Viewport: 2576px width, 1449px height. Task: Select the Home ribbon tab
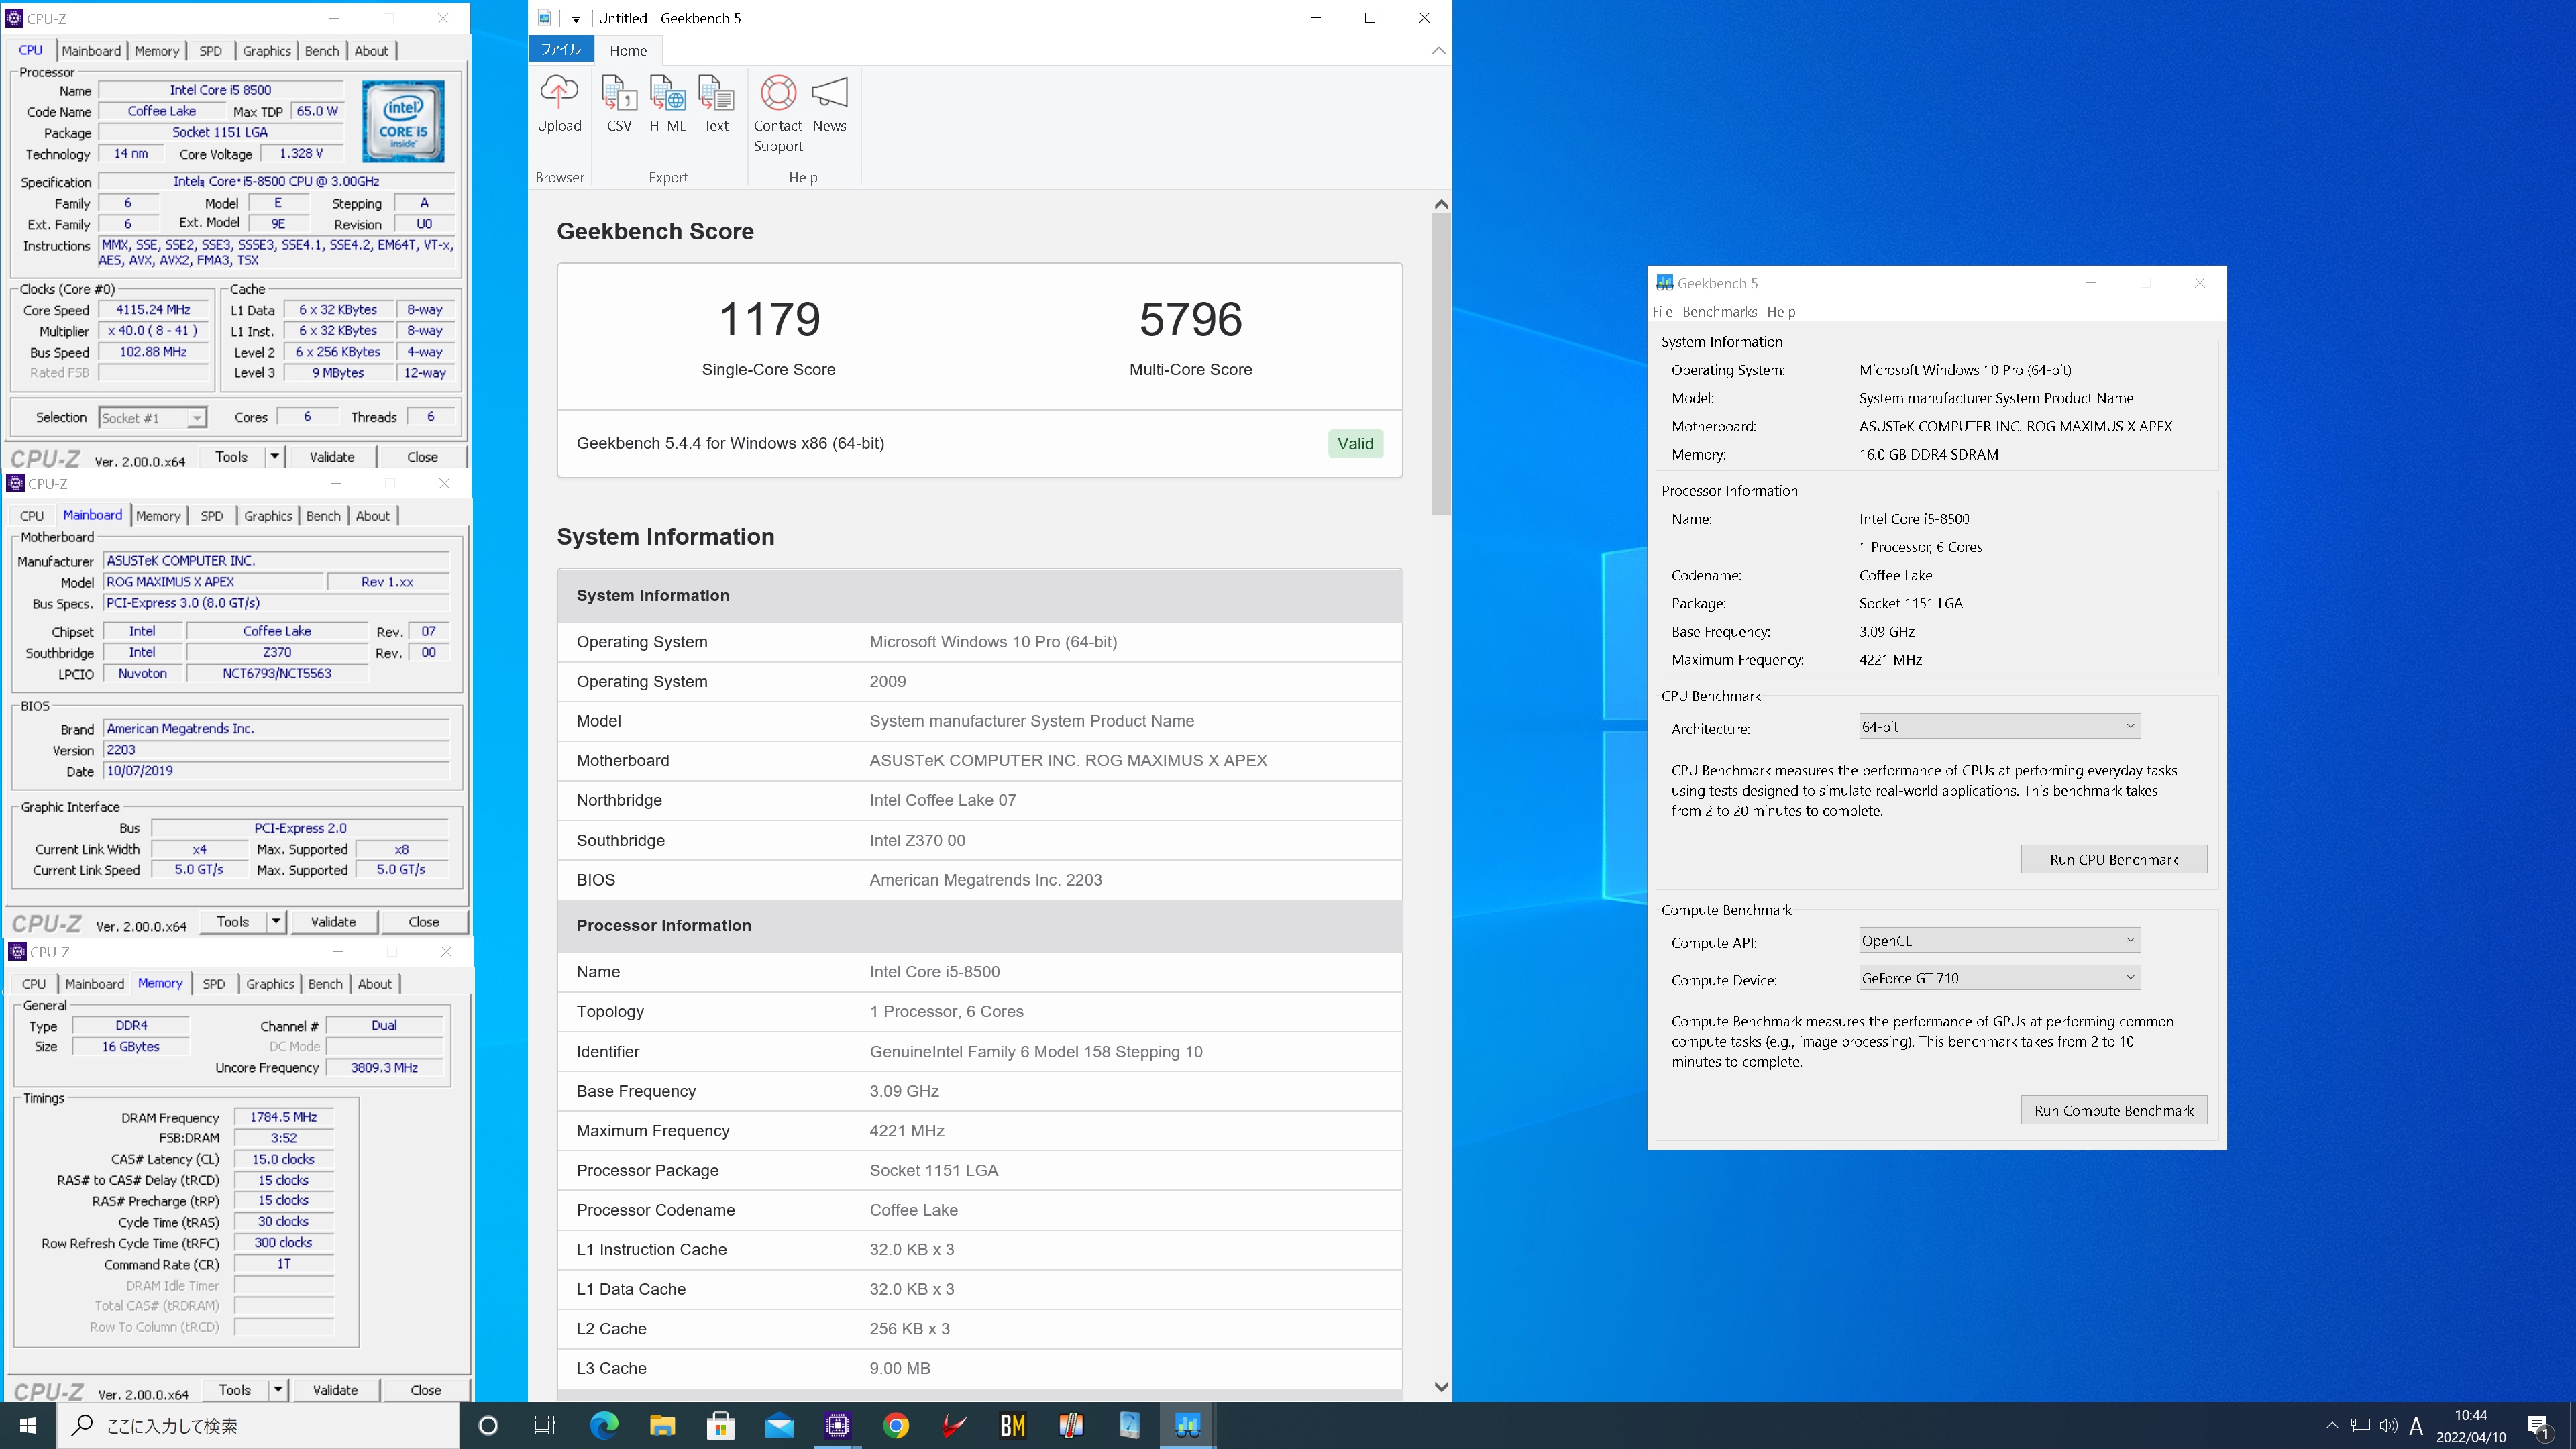628,50
